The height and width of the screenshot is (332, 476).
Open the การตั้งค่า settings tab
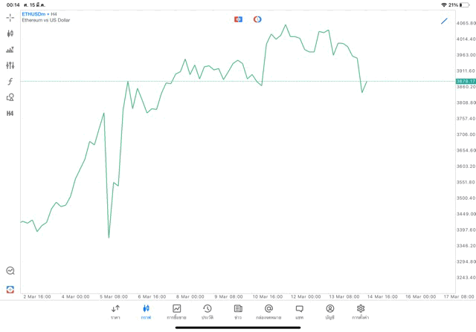[361, 311]
